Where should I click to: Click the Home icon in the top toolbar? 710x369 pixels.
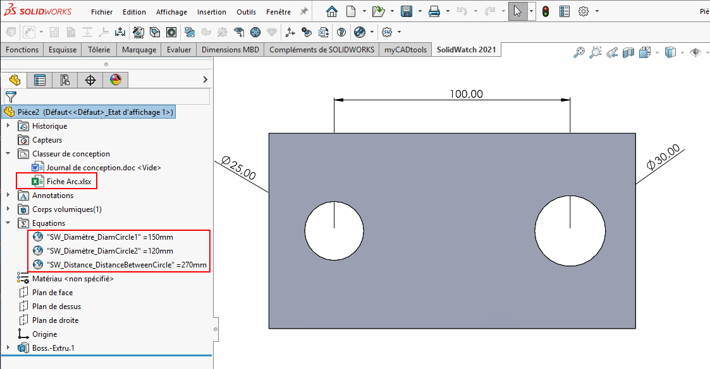pos(332,11)
